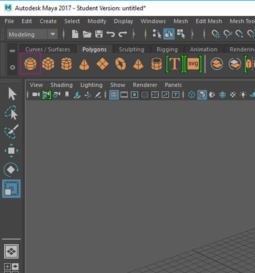The image size is (255, 273).
Task: Click the New Scene icon
Action: click(75, 34)
